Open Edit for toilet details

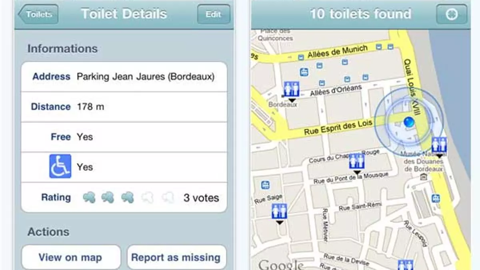coord(214,14)
